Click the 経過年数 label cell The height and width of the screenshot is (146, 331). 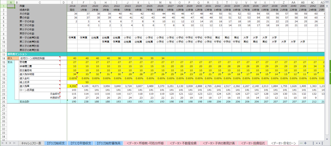[40, 9]
